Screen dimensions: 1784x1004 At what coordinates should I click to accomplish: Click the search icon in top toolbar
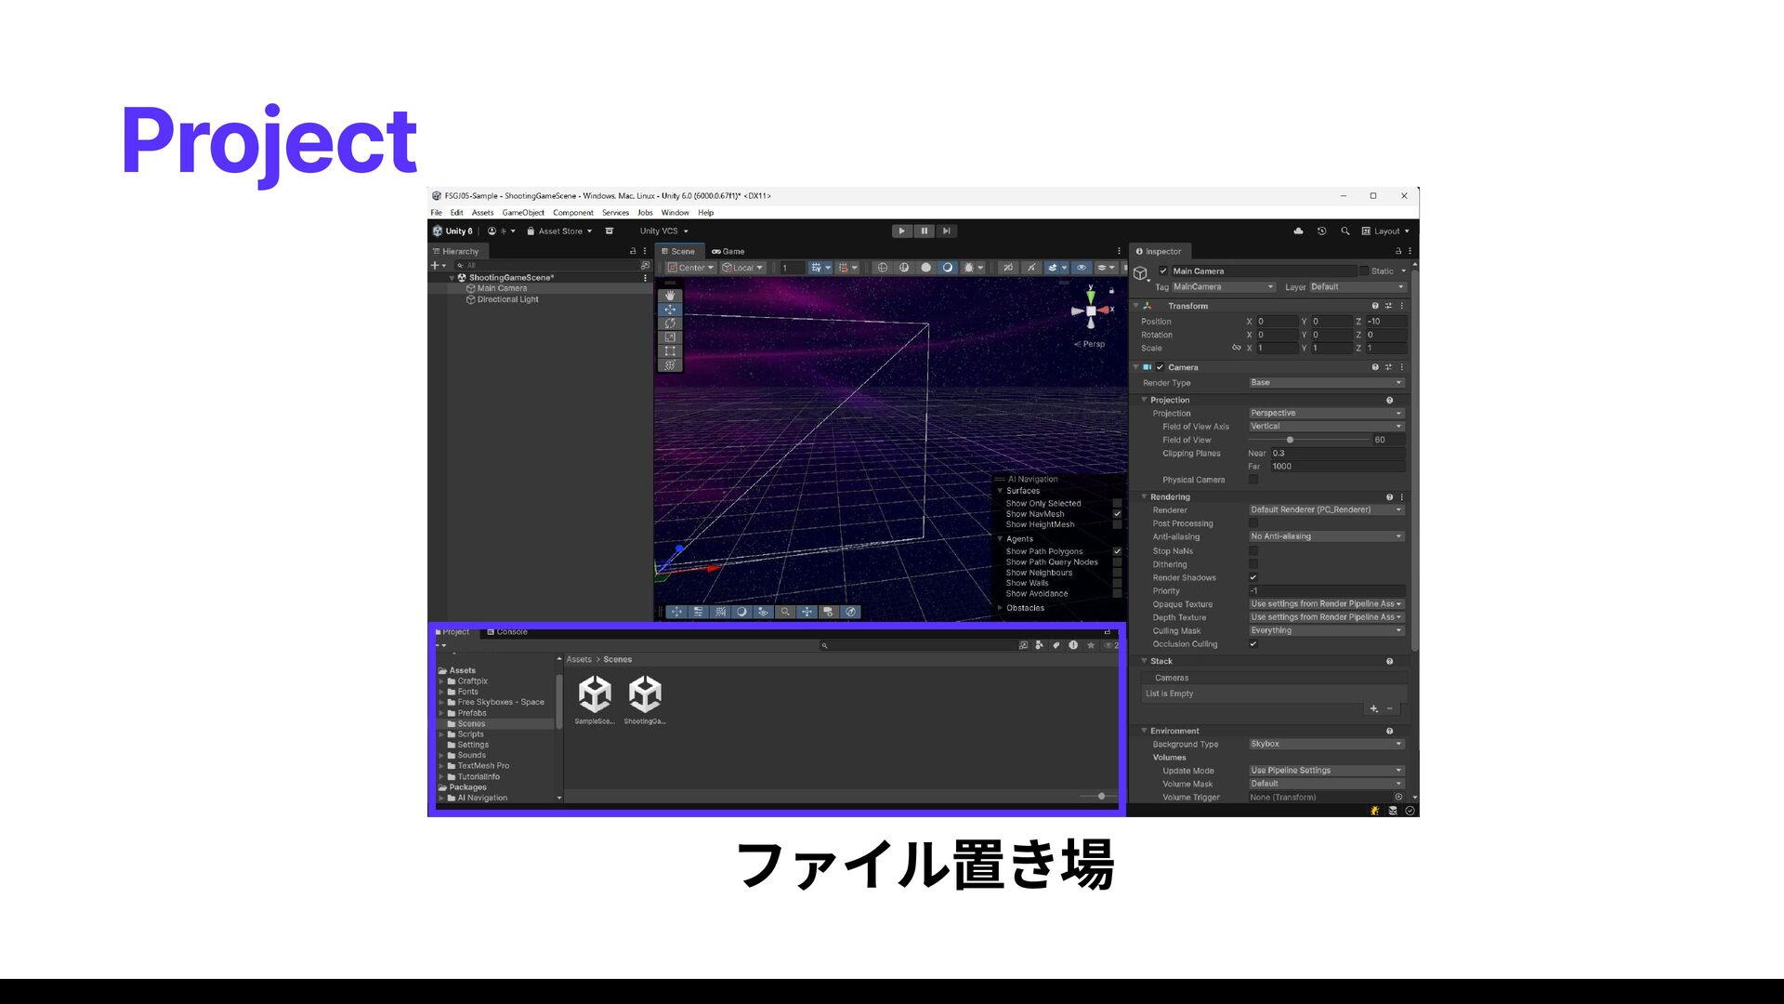click(1345, 231)
